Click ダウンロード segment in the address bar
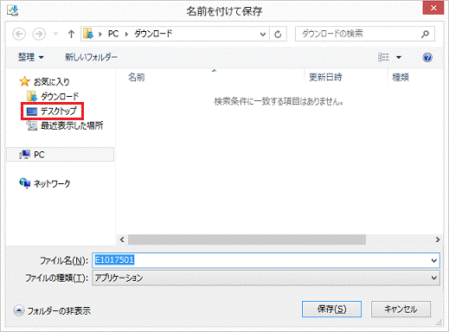 153,34
